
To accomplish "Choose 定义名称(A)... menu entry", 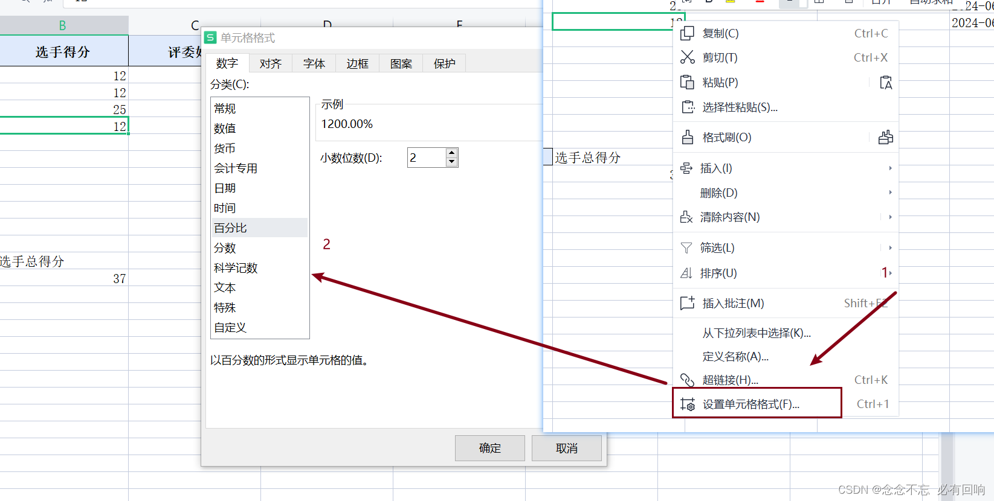I will pyautogui.click(x=785, y=356).
